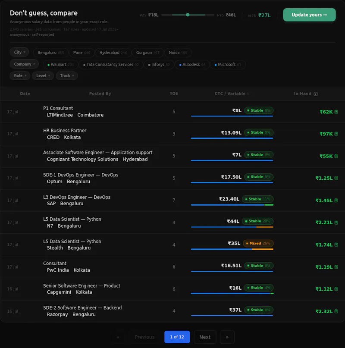Select the Gurgaon city chip
This screenshot has width=345, height=348.
point(147,53)
